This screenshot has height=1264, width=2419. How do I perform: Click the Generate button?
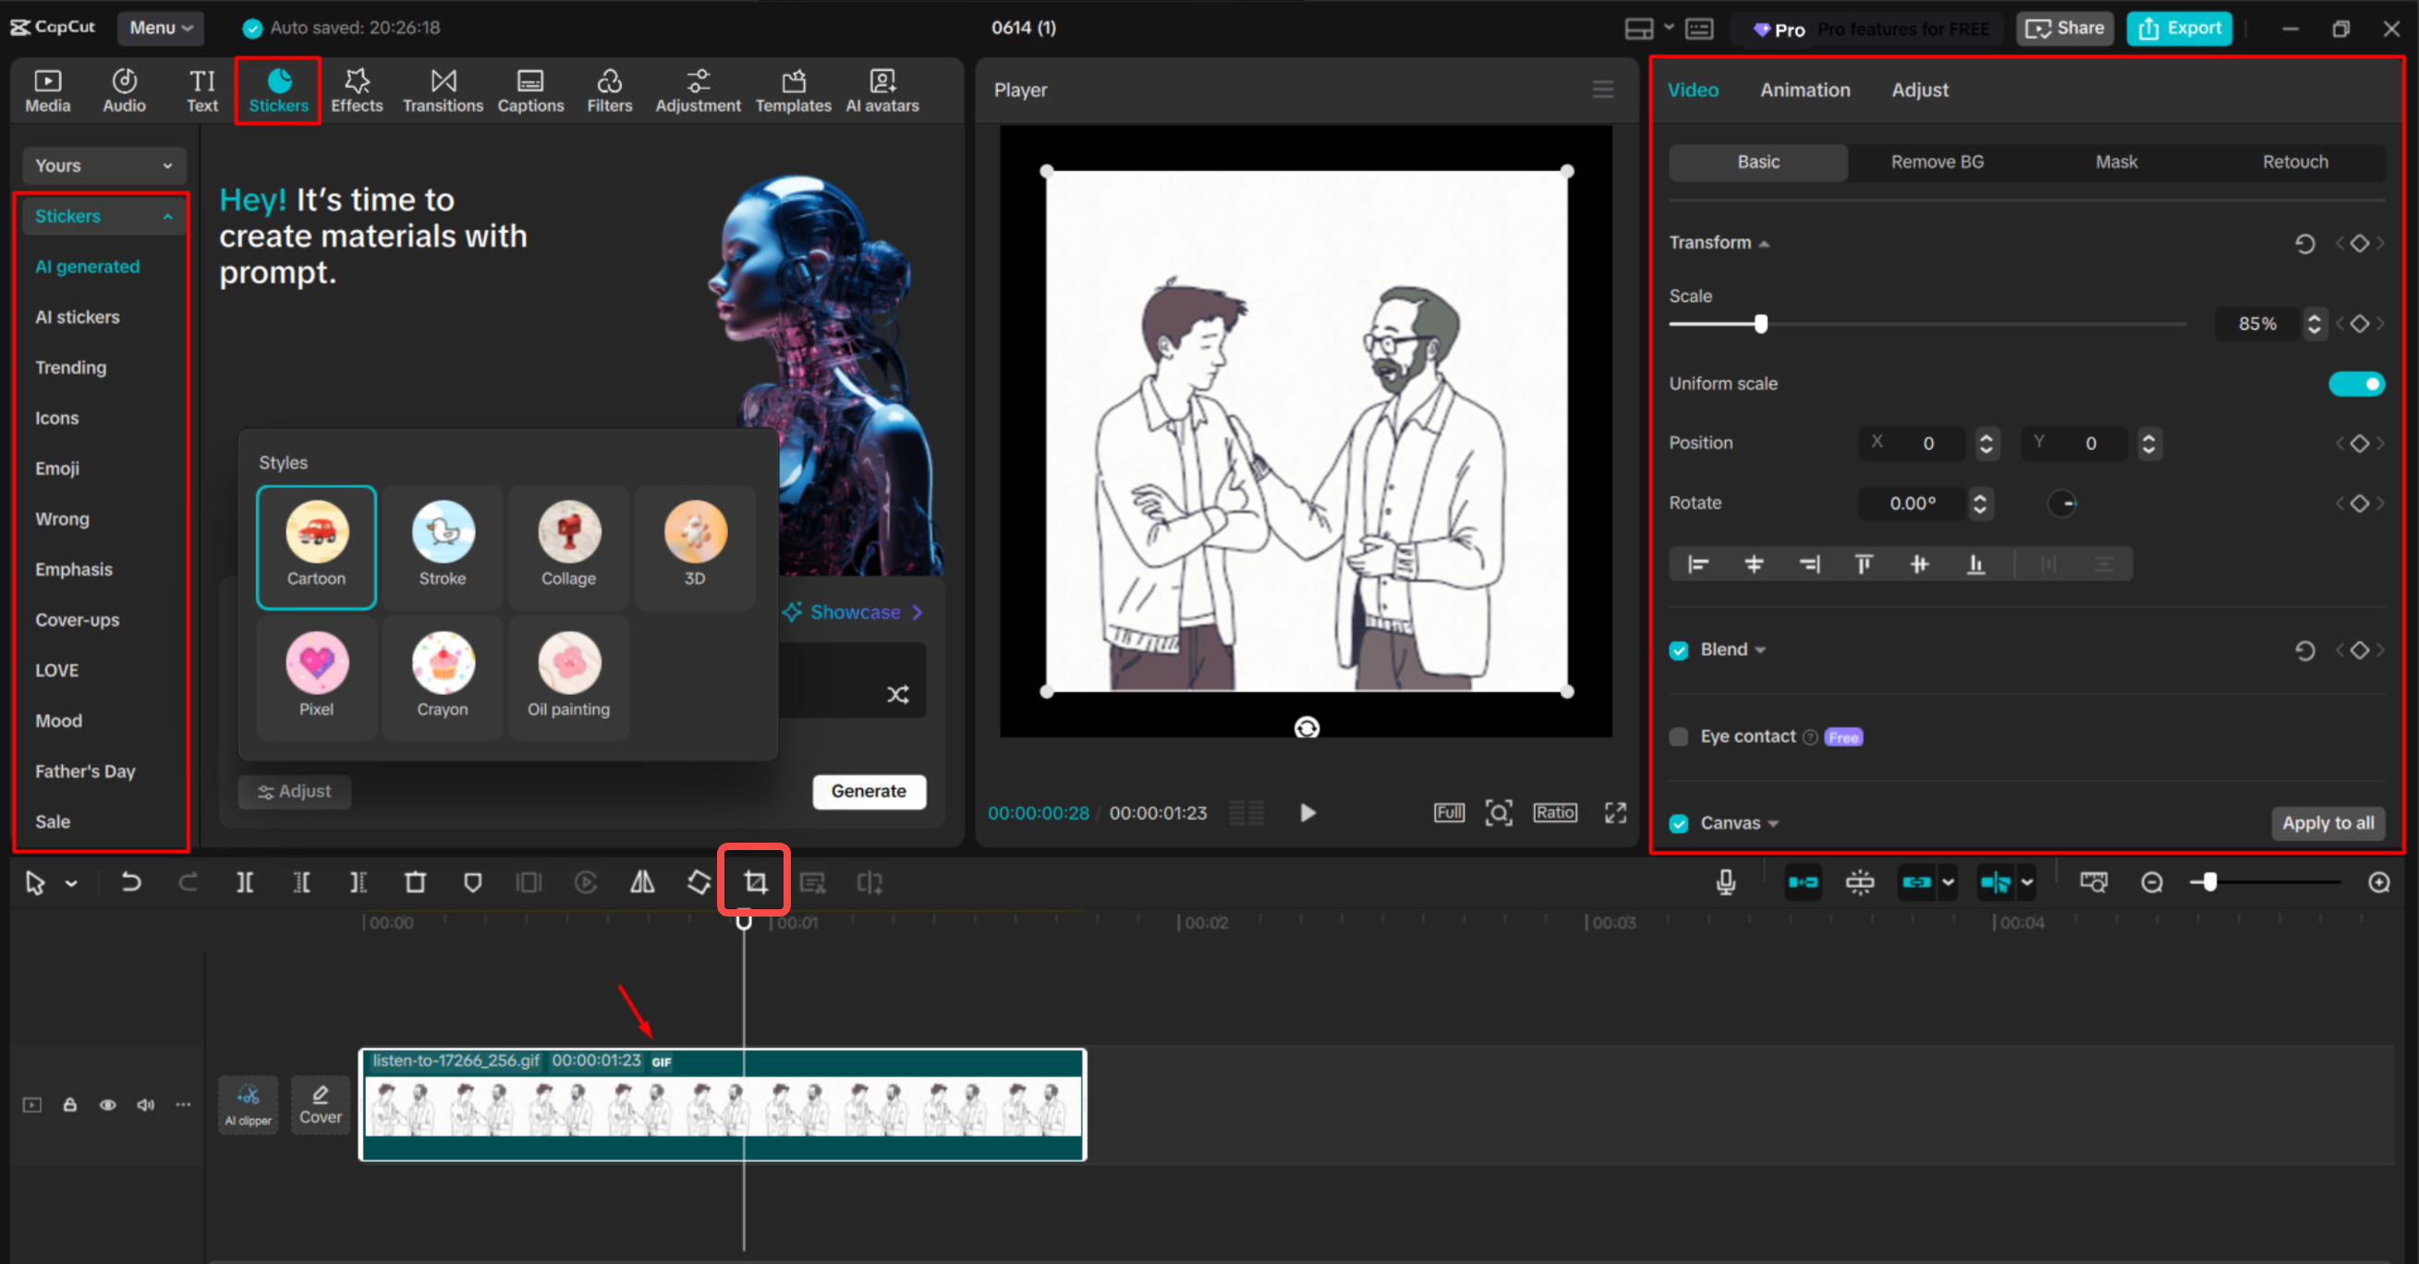pos(869,792)
